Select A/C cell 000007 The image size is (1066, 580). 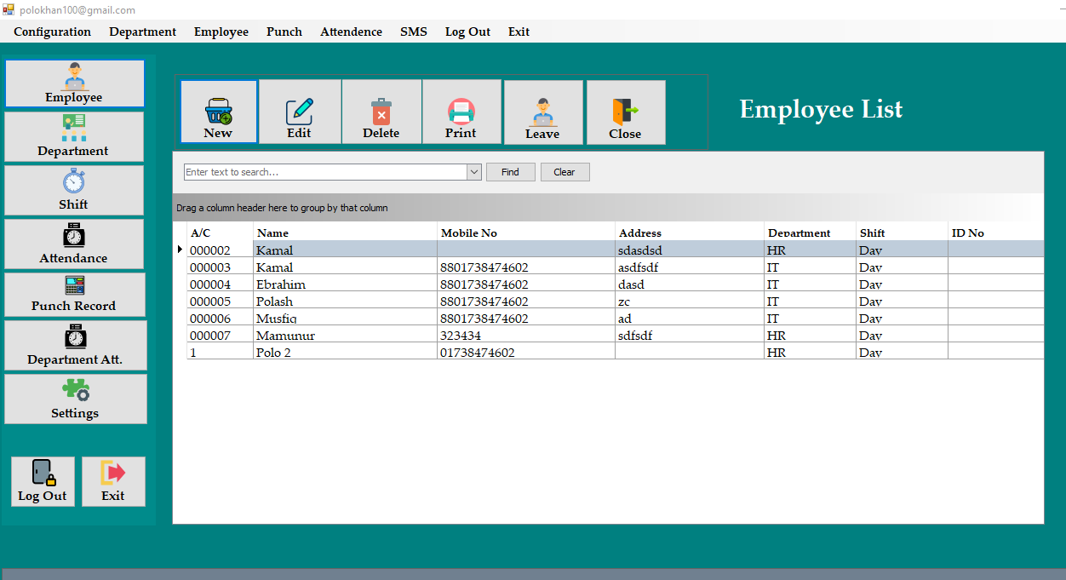tap(220, 335)
